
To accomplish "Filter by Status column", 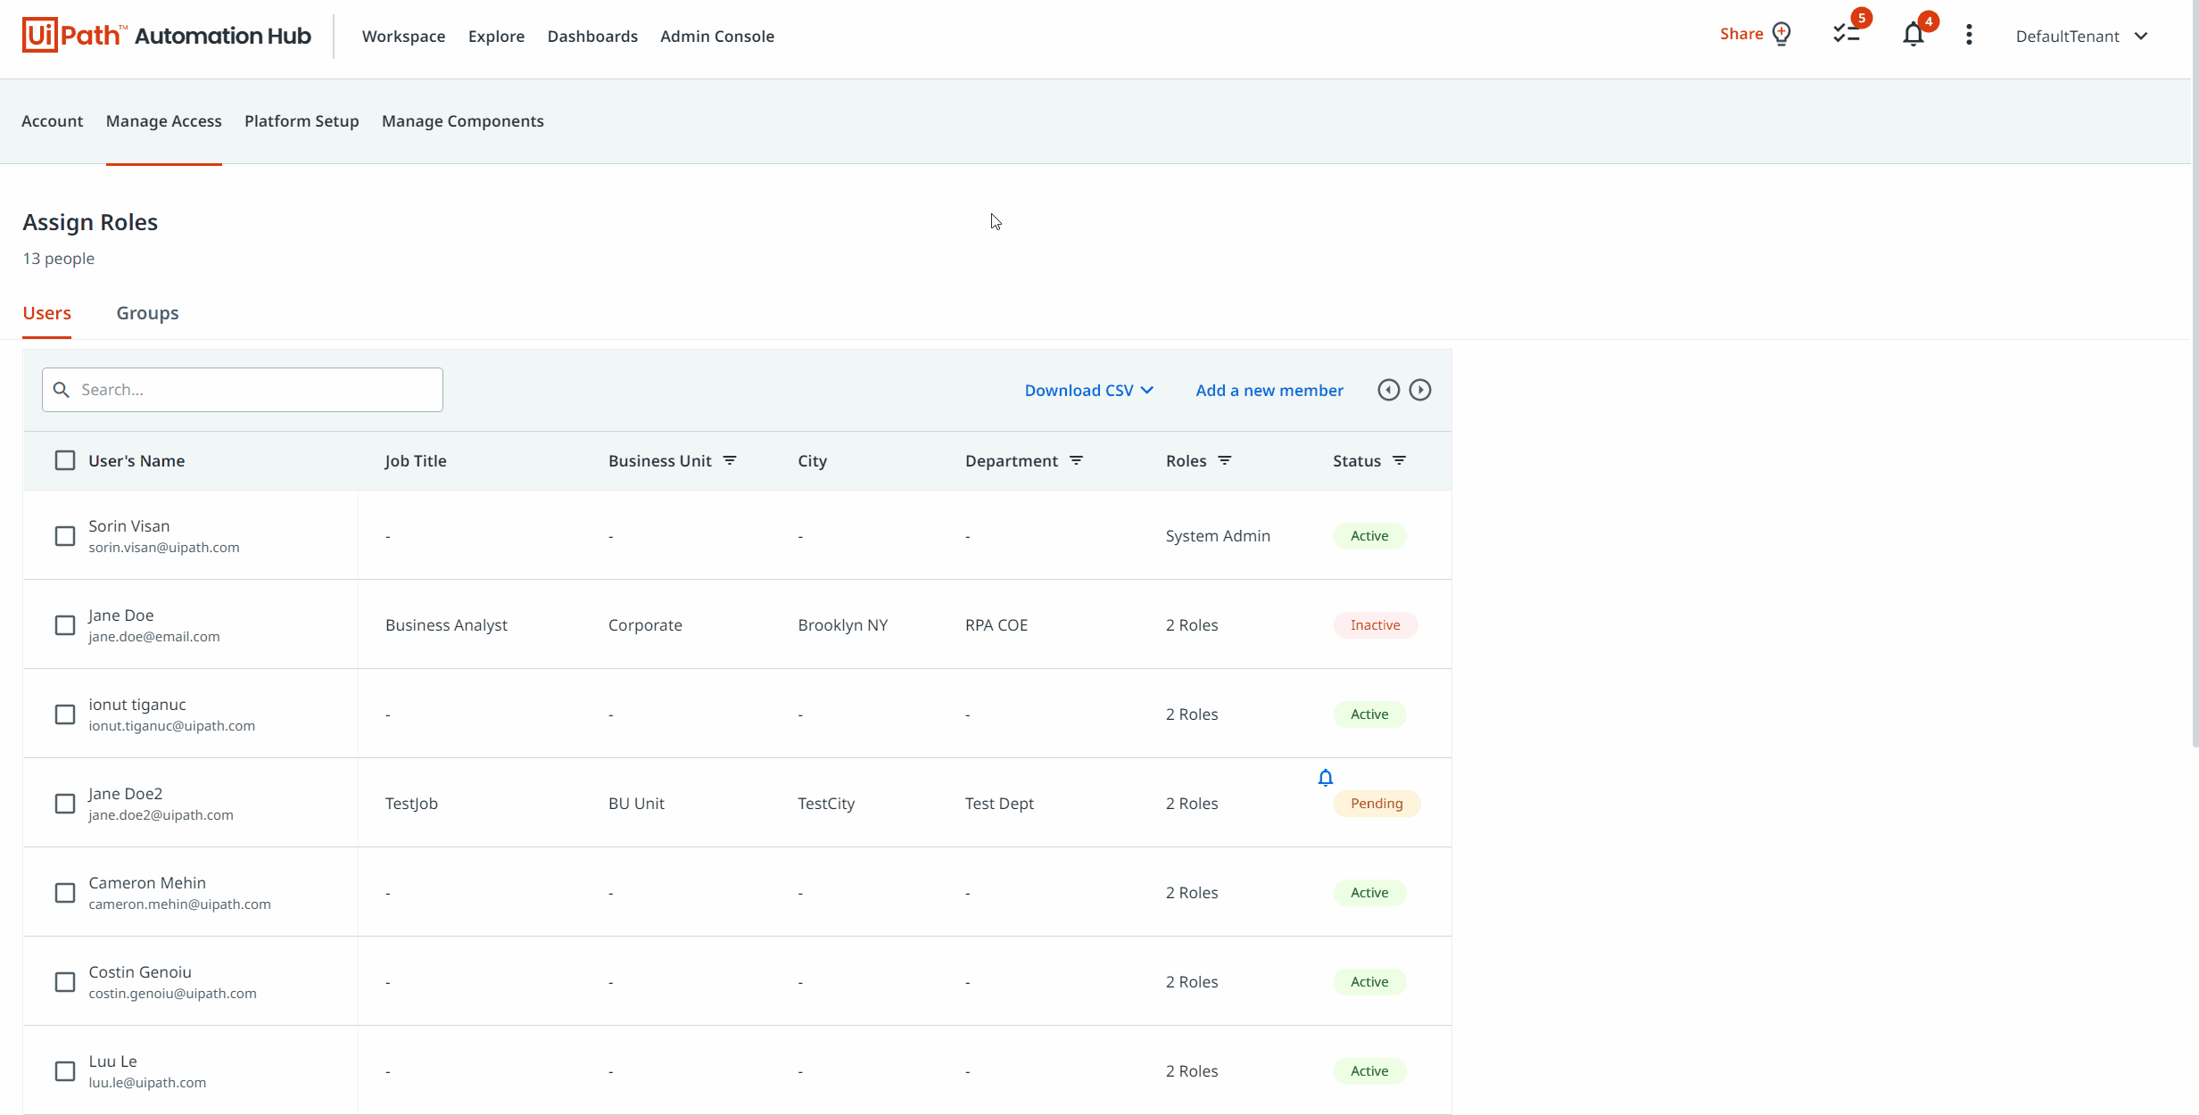I will click(1399, 460).
